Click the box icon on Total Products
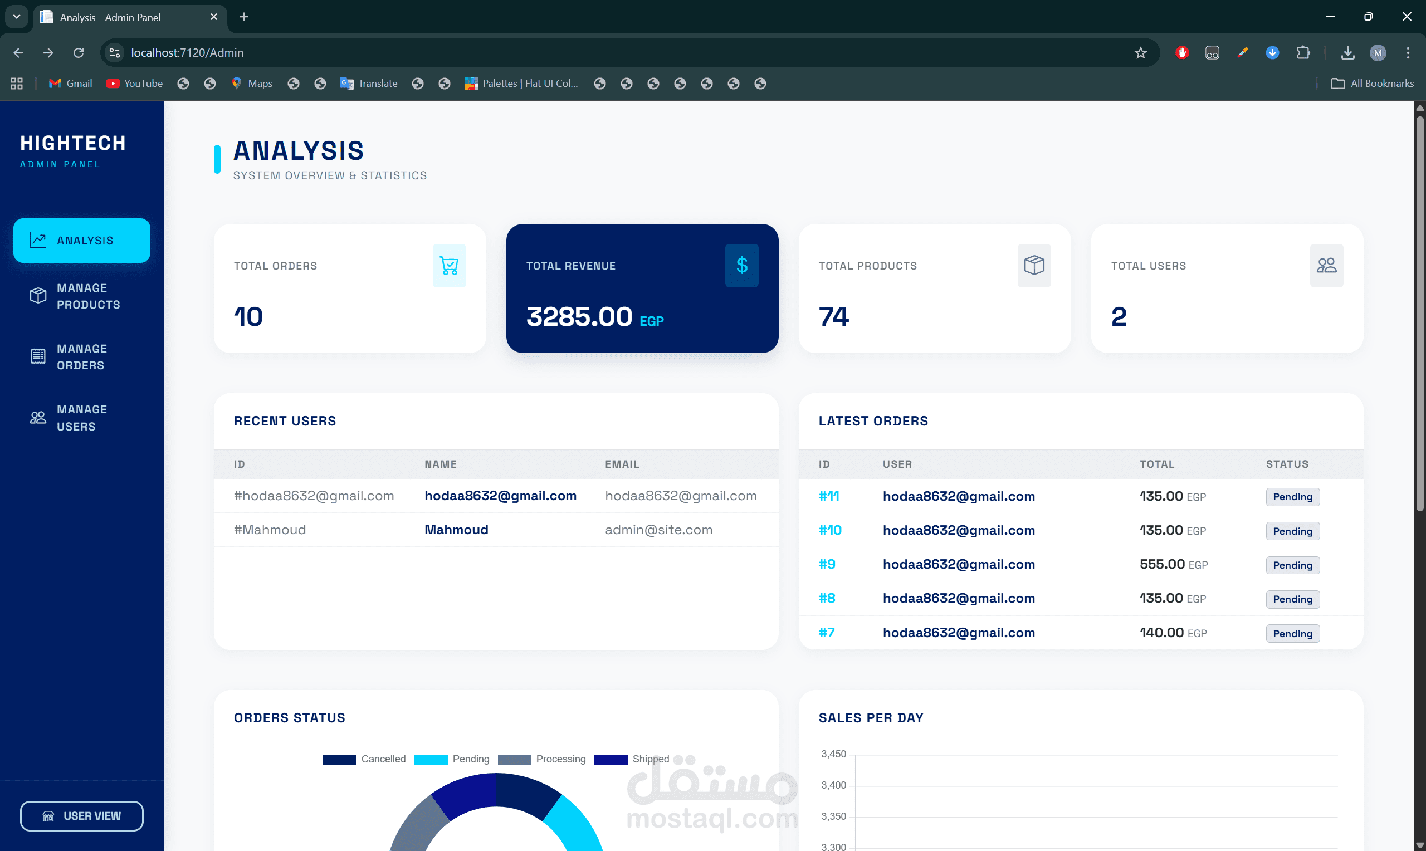This screenshot has width=1426, height=851. pos(1034,266)
